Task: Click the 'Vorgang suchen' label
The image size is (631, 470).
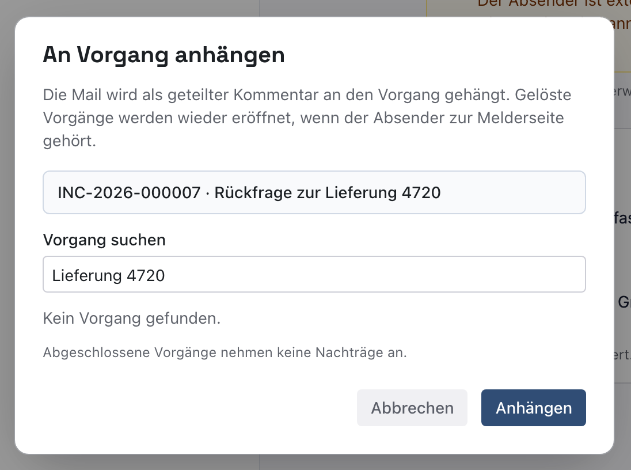Action: tap(104, 240)
